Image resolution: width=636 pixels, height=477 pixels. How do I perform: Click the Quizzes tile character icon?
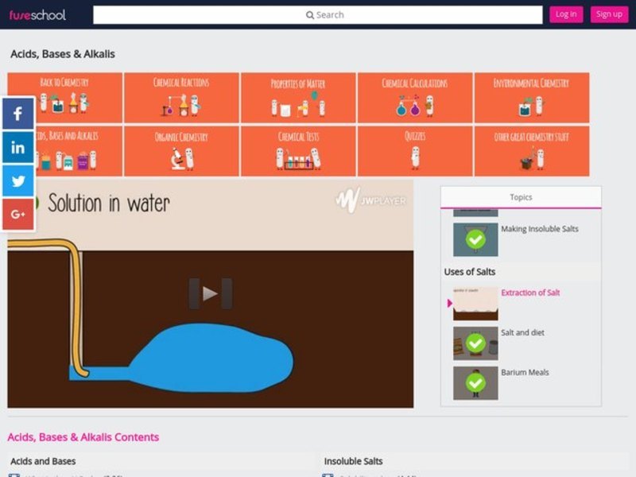click(x=413, y=159)
